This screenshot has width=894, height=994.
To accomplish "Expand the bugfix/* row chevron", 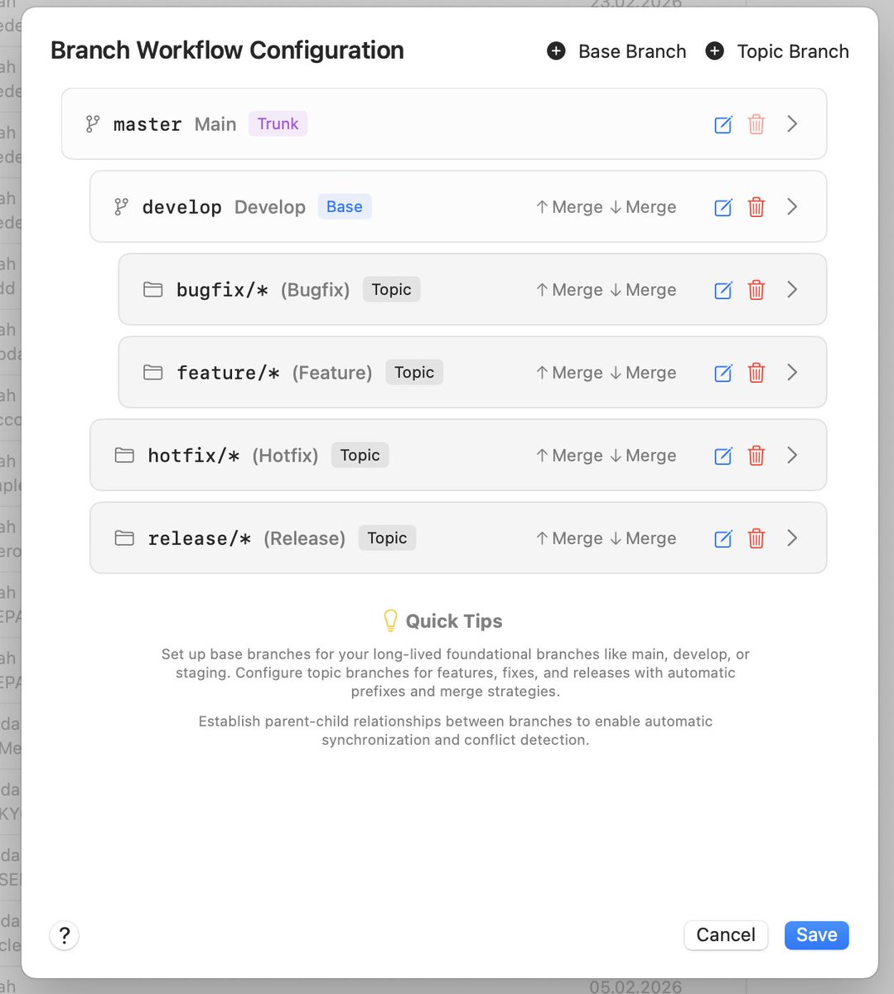I will [x=792, y=290].
